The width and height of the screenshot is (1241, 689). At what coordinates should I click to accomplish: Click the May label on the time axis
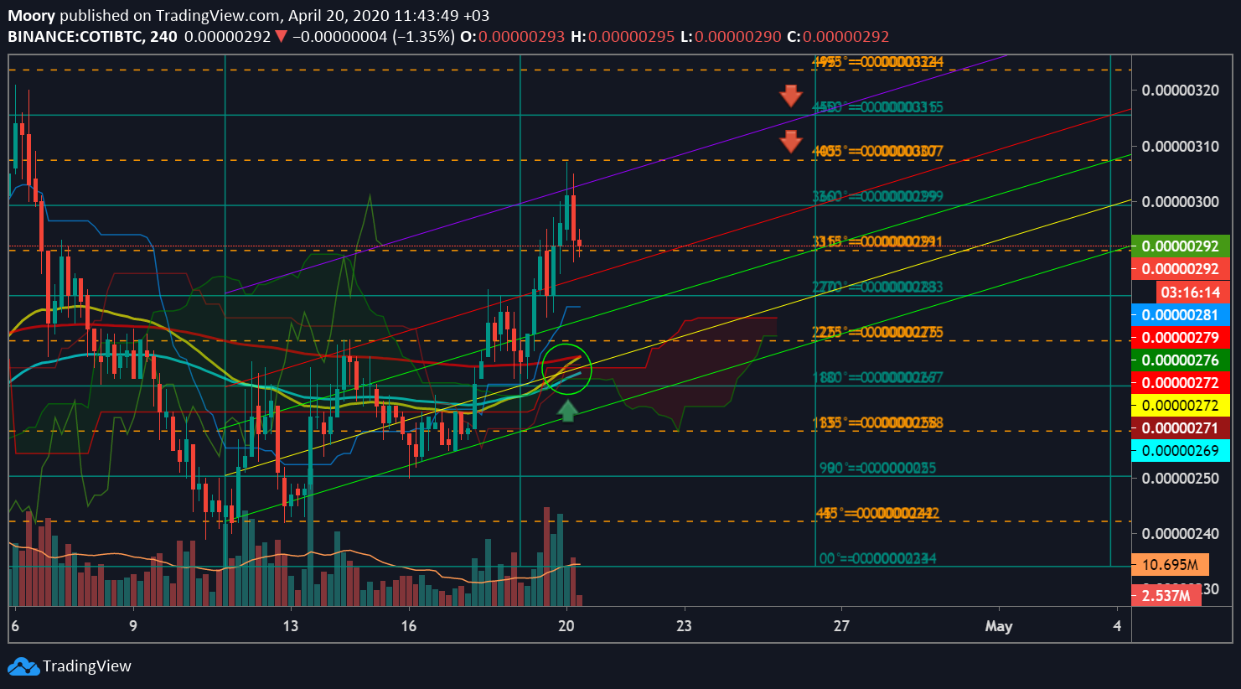tap(999, 626)
